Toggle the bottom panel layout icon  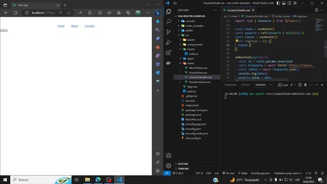[x=284, y=3]
